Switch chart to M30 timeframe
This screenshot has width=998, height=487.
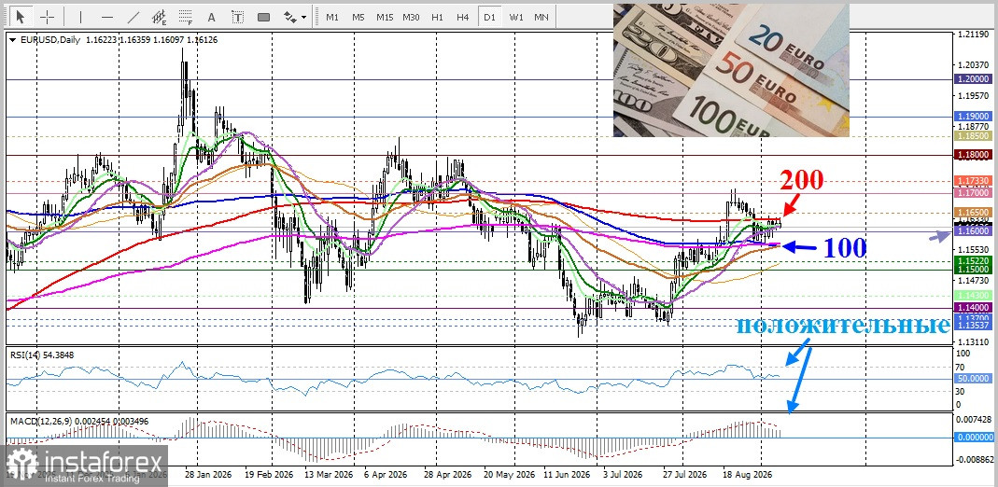pos(411,17)
